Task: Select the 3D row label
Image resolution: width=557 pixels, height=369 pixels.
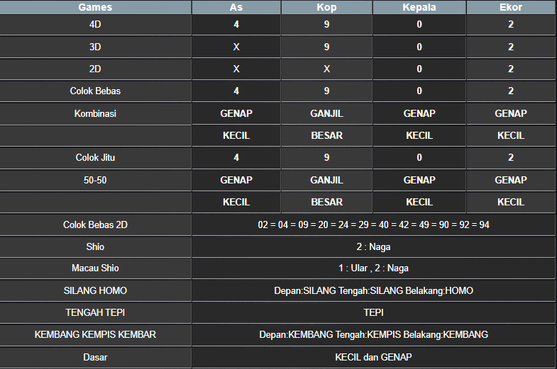Action: (95, 47)
